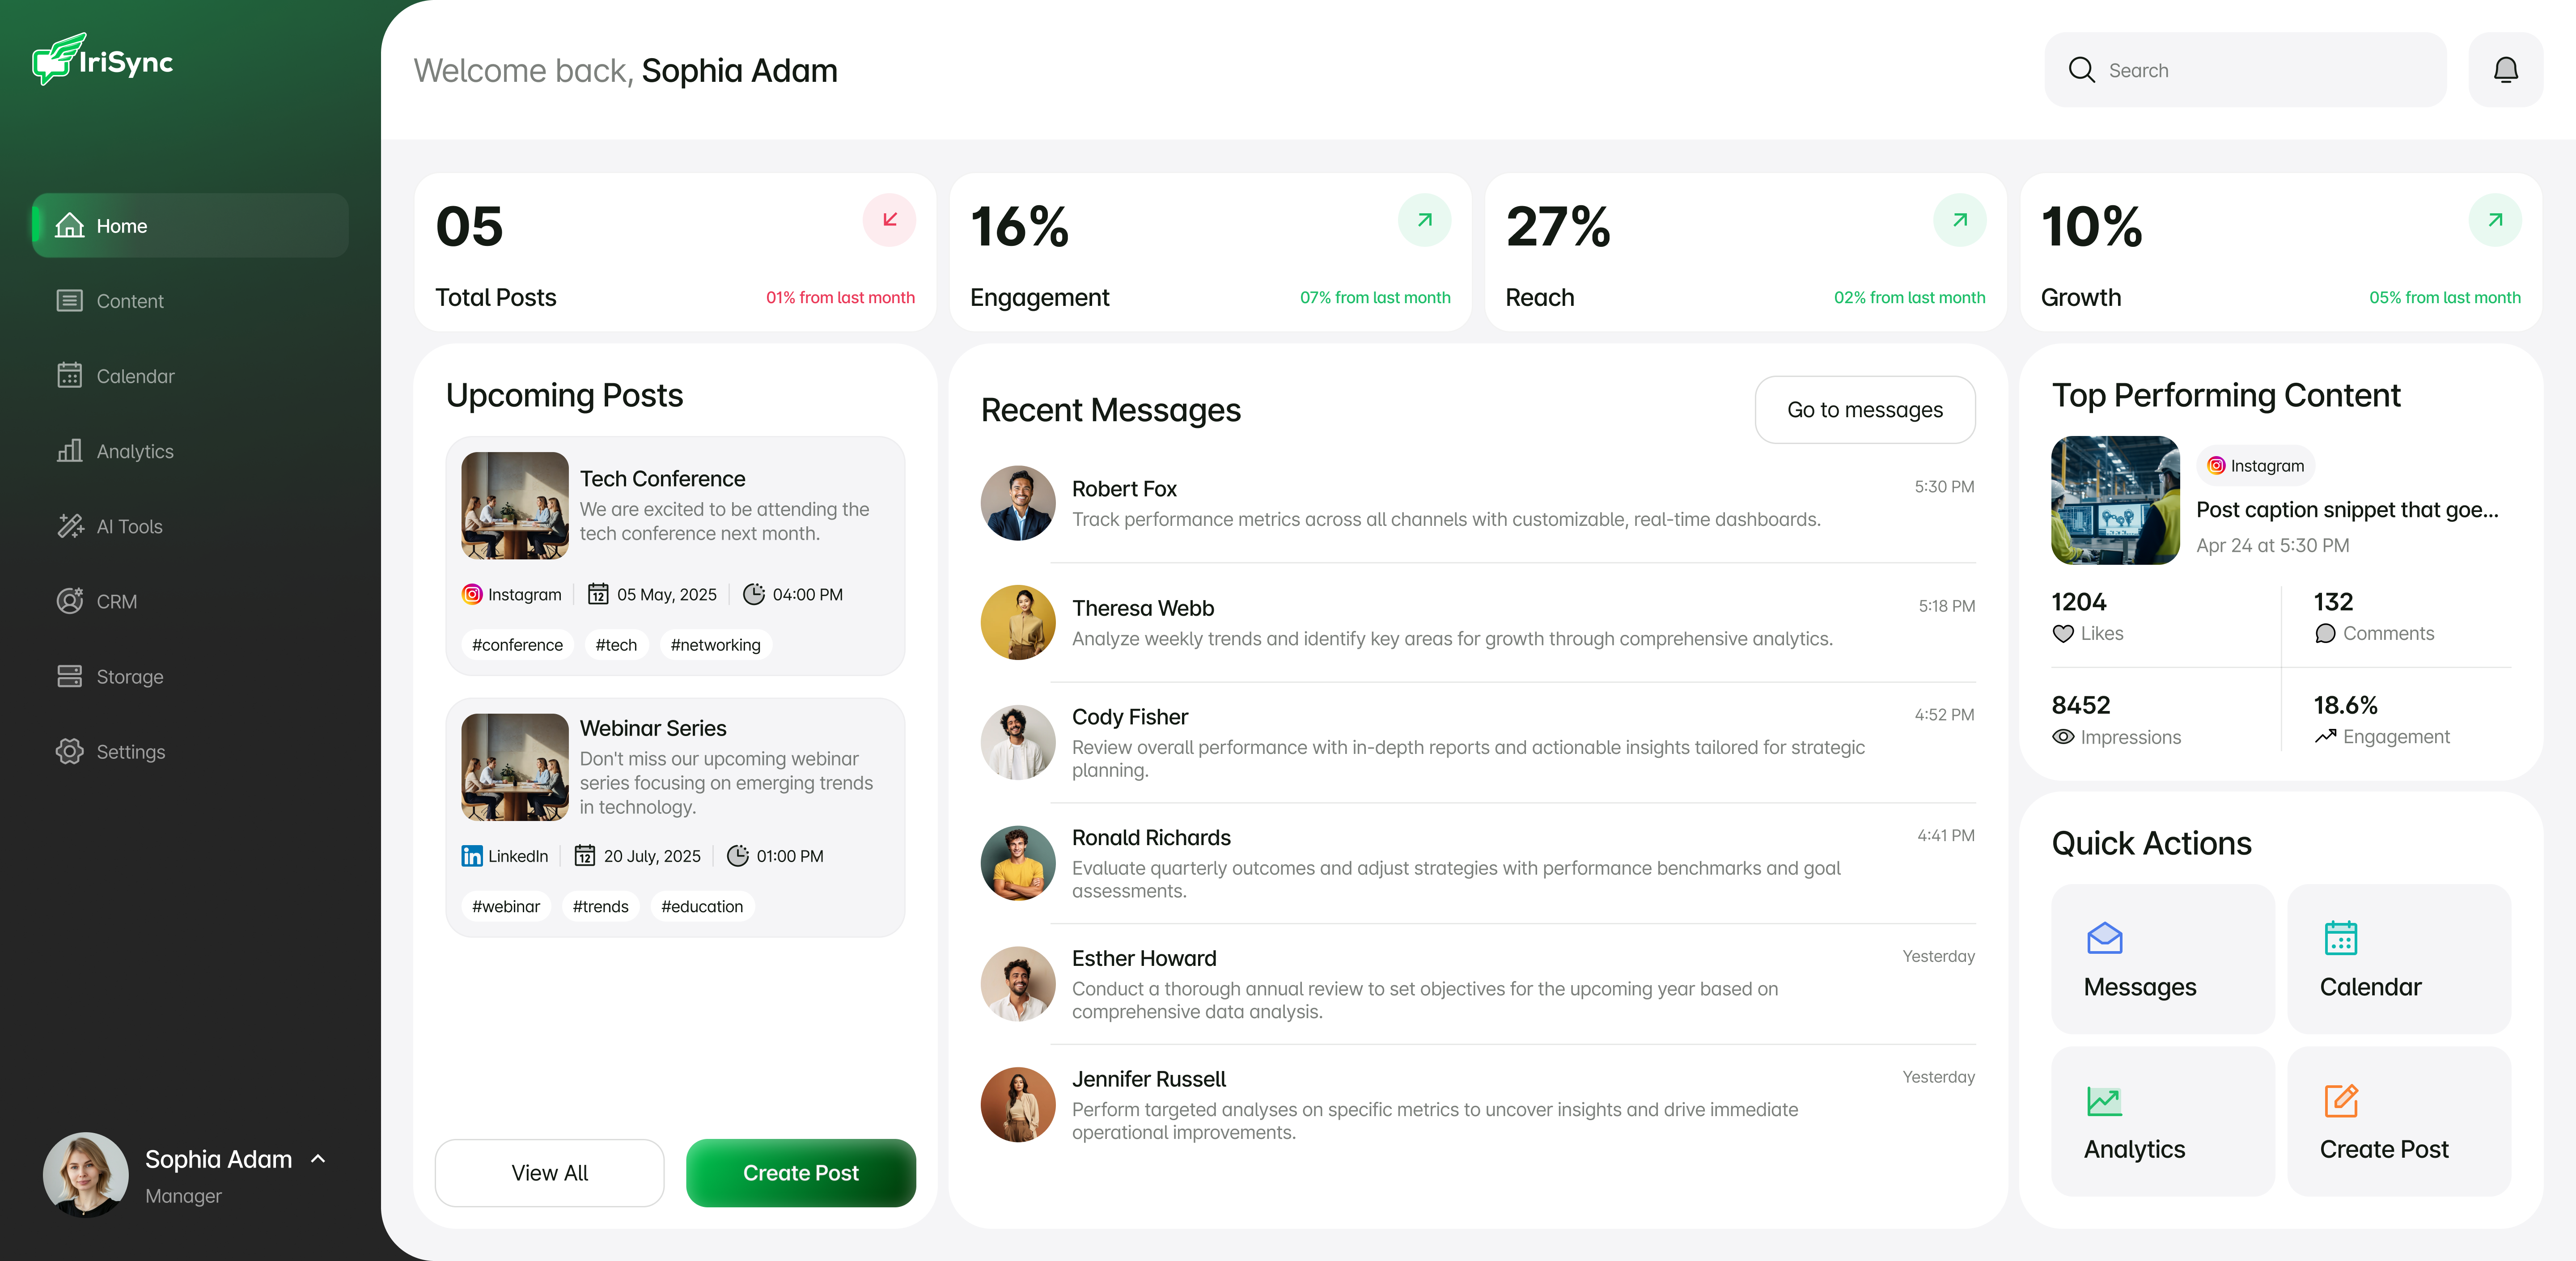
Task: Open the Analytics quick action chart icon
Action: click(x=2104, y=1101)
